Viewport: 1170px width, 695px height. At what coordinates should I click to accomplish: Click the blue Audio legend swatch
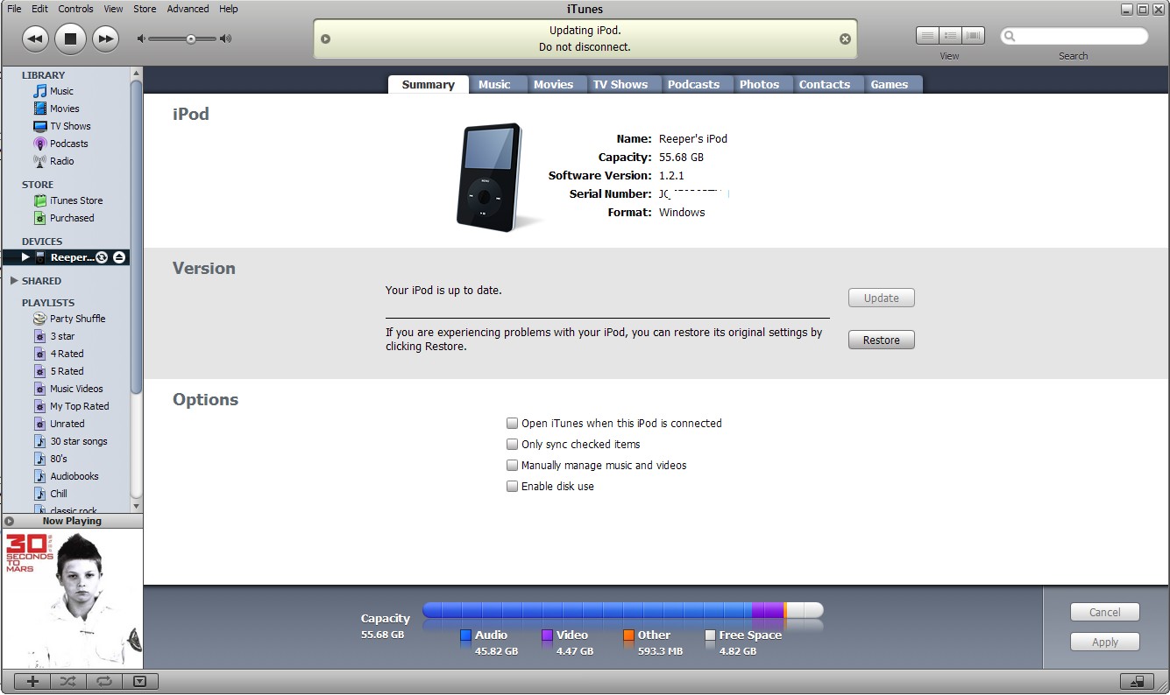[465, 635]
